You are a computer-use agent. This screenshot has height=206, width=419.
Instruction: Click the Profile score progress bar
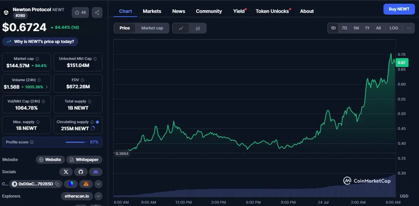76,142
